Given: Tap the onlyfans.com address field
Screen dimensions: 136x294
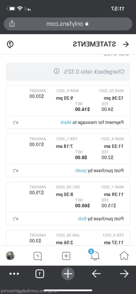Looking at the screenshot, I should click(x=68, y=24).
